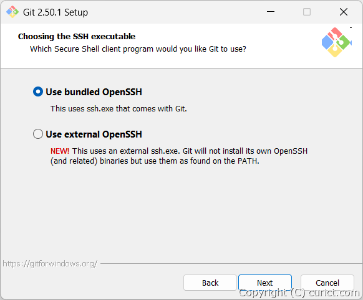Close the Git Setup window
Viewport: 363px width, 300px height.
(x=344, y=12)
